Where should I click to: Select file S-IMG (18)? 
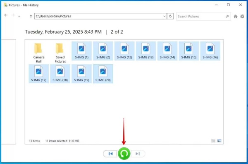click(60, 74)
